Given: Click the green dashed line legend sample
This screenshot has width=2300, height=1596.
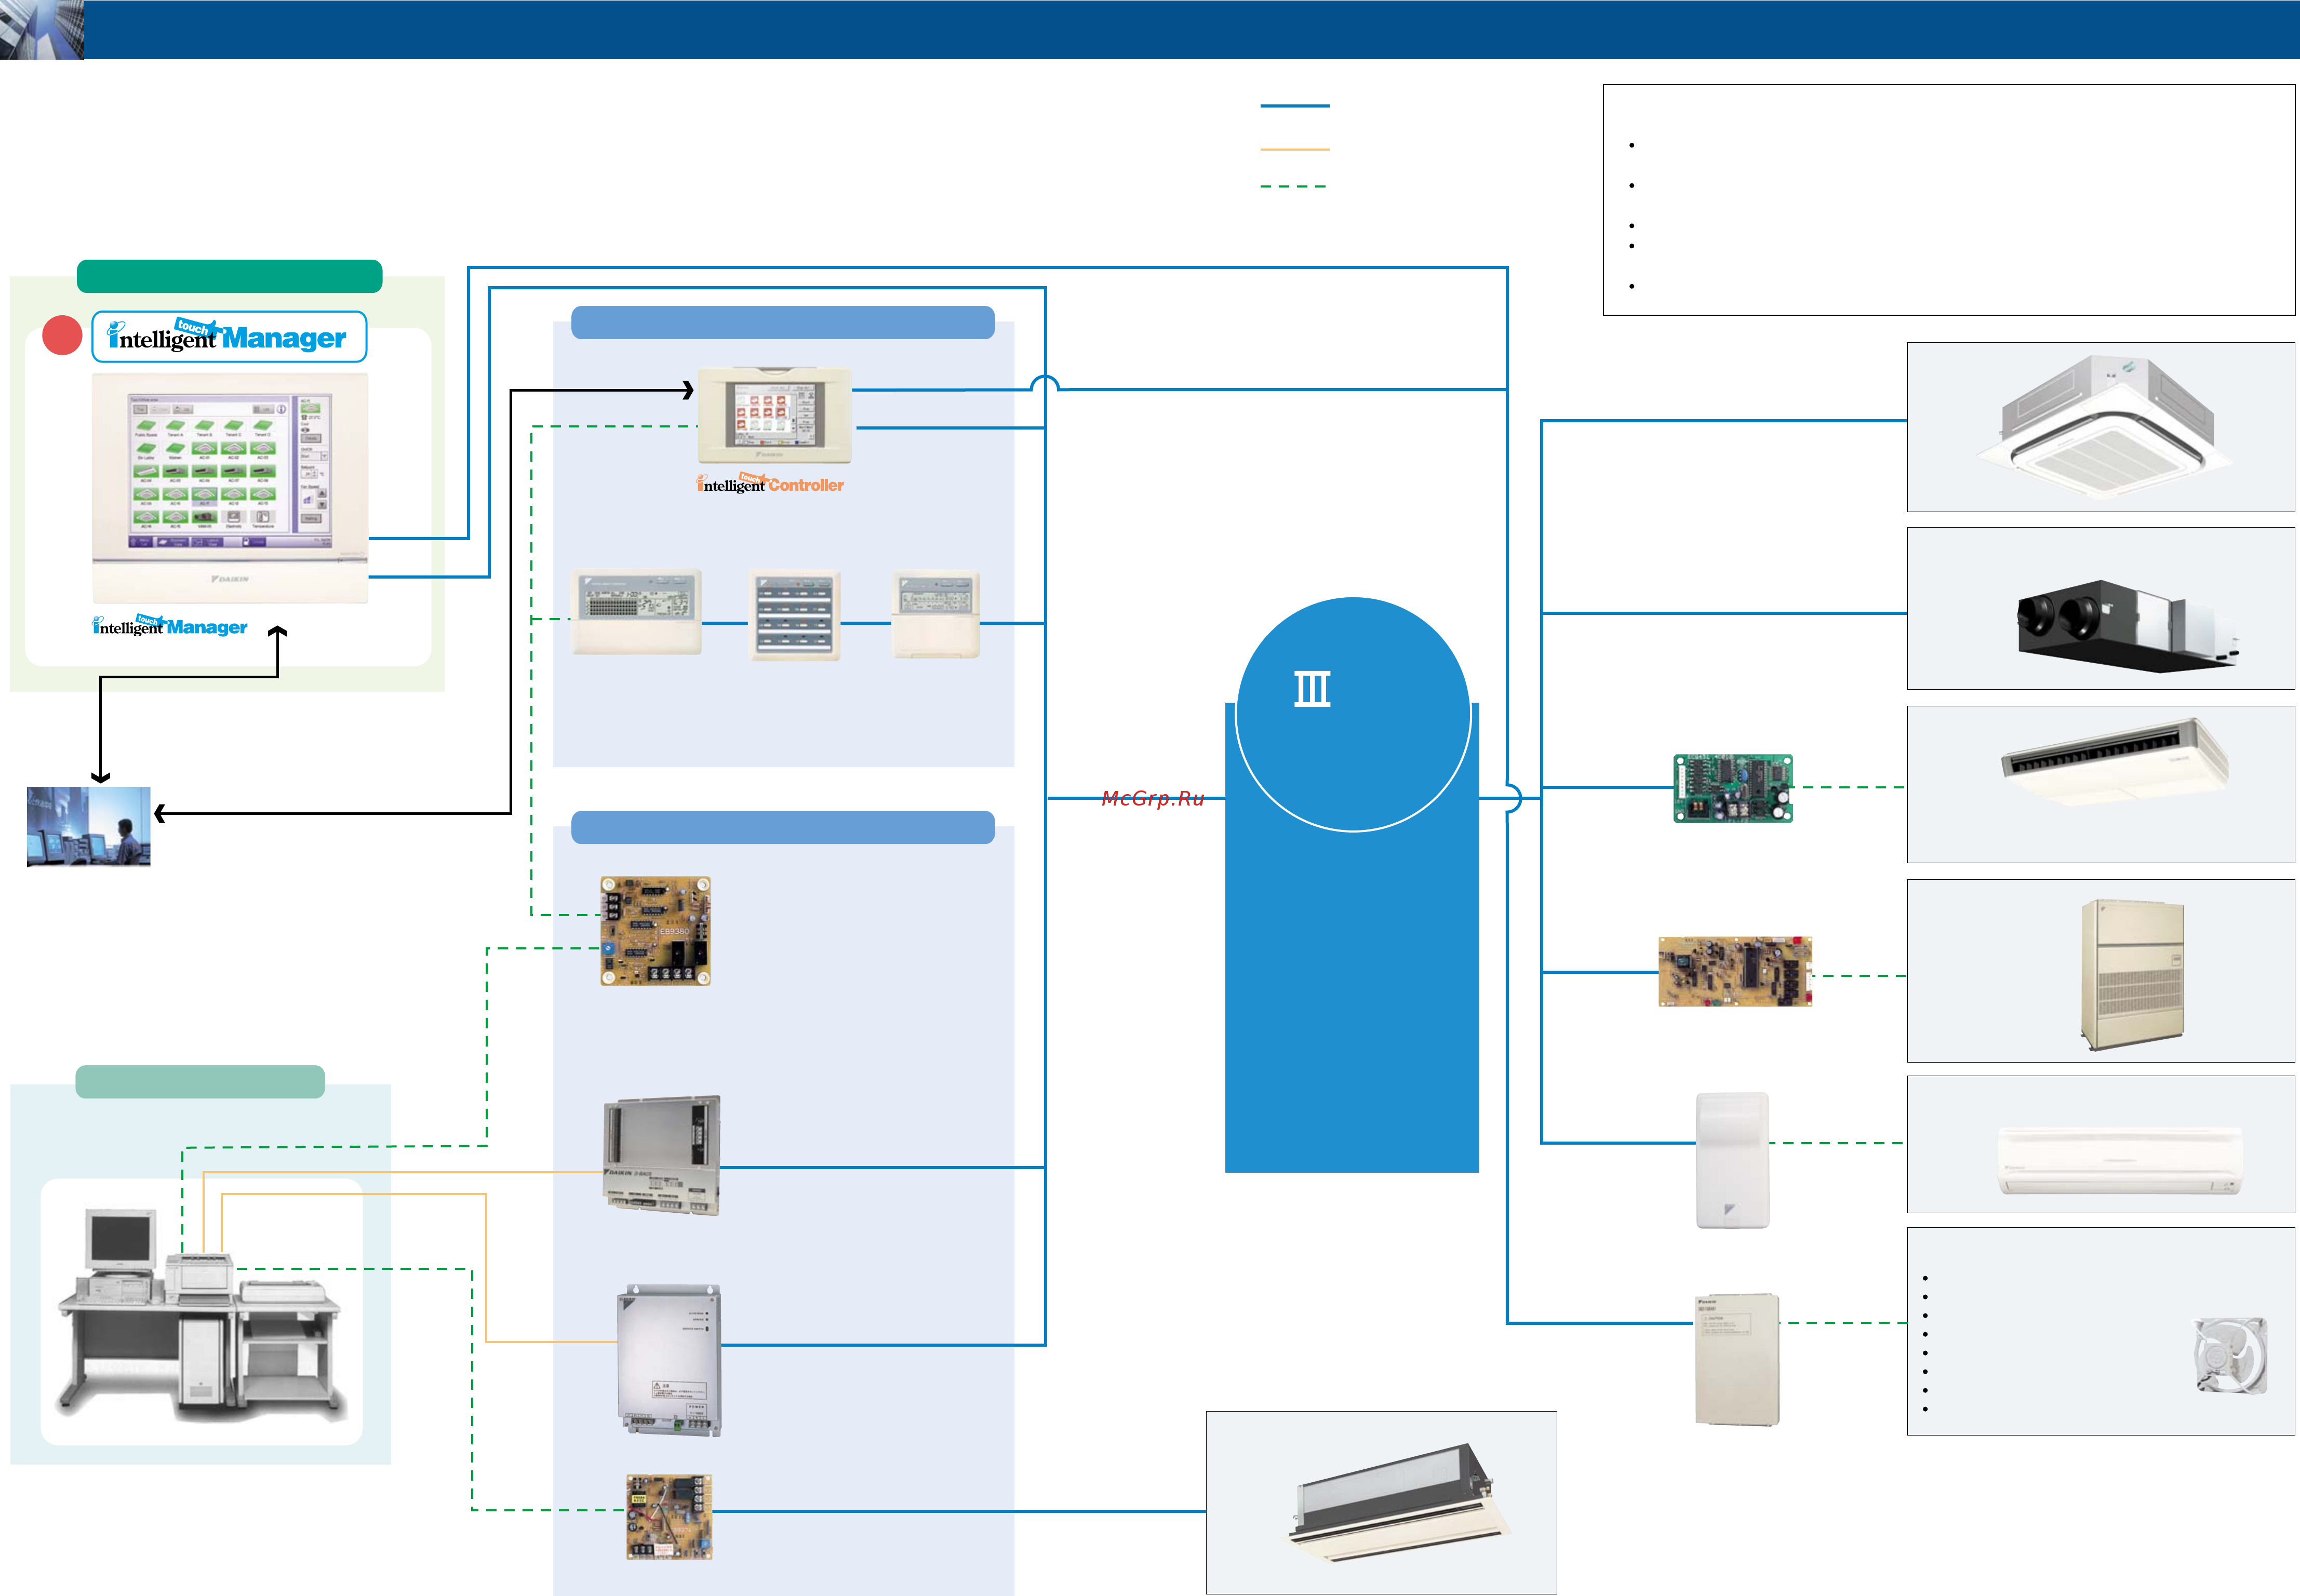Looking at the screenshot, I should tap(1294, 186).
